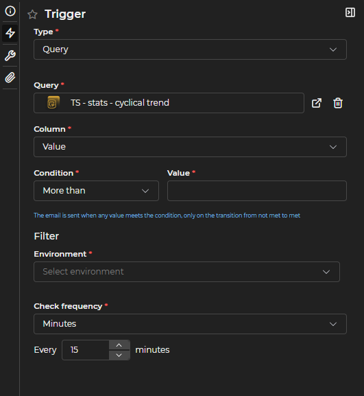Click the Every 15 minutes number field
The width and height of the screenshot is (364, 396).
click(86, 350)
